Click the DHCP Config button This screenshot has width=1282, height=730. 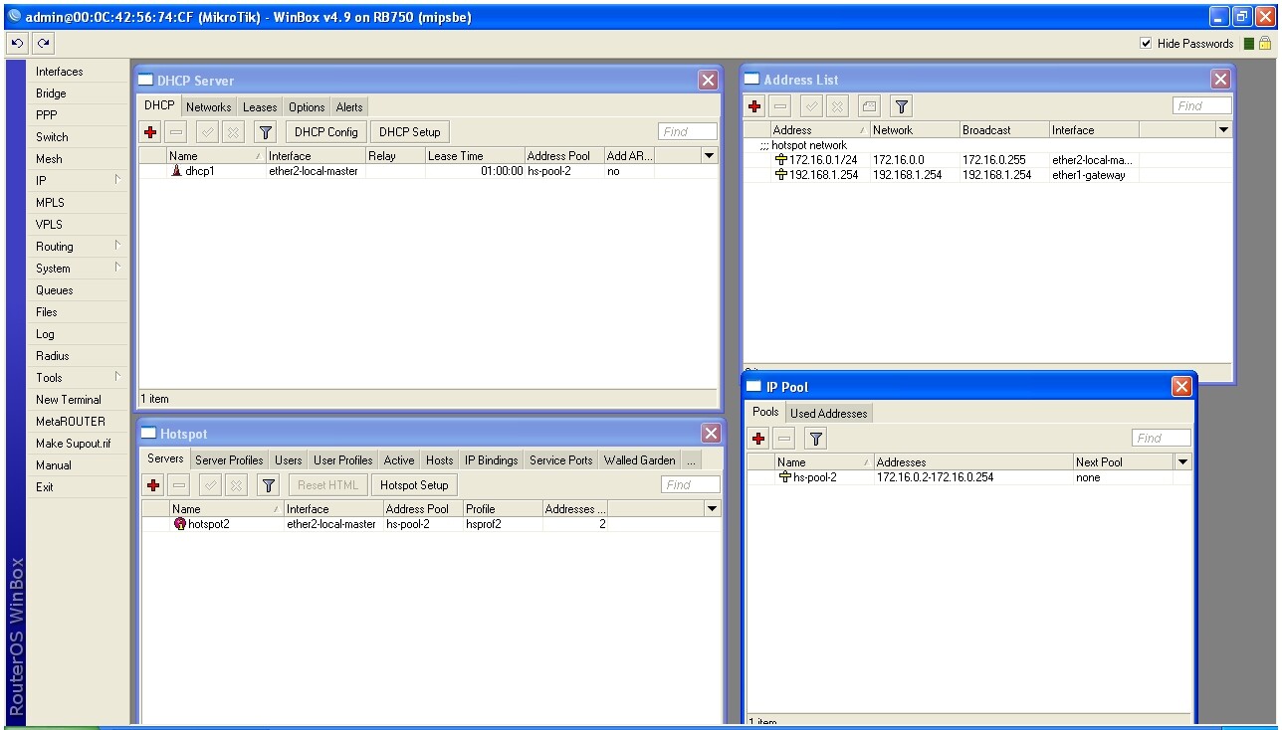coord(325,132)
